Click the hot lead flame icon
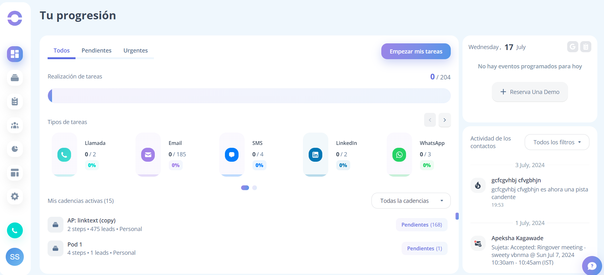The image size is (604, 275). click(x=478, y=185)
